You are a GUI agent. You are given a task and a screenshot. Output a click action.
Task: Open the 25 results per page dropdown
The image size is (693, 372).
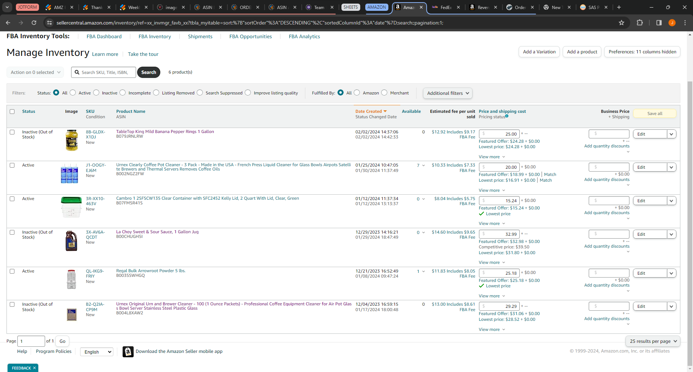tap(653, 341)
